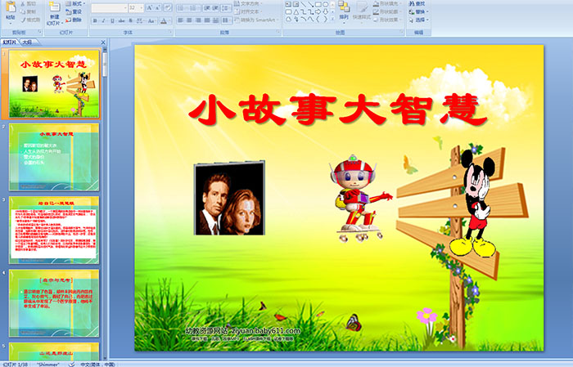
Task: Toggle justify text alignment
Action: pos(207,20)
